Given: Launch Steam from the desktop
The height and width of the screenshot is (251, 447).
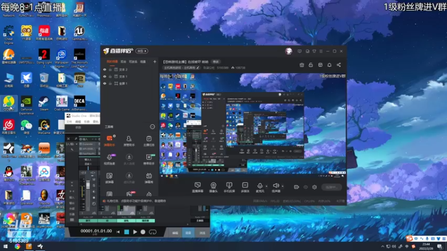Looking at the screenshot, I should 44,103.
